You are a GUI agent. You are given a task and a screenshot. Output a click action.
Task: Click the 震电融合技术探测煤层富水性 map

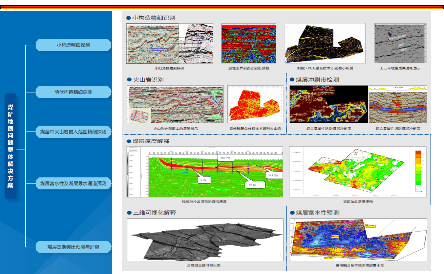point(358,240)
